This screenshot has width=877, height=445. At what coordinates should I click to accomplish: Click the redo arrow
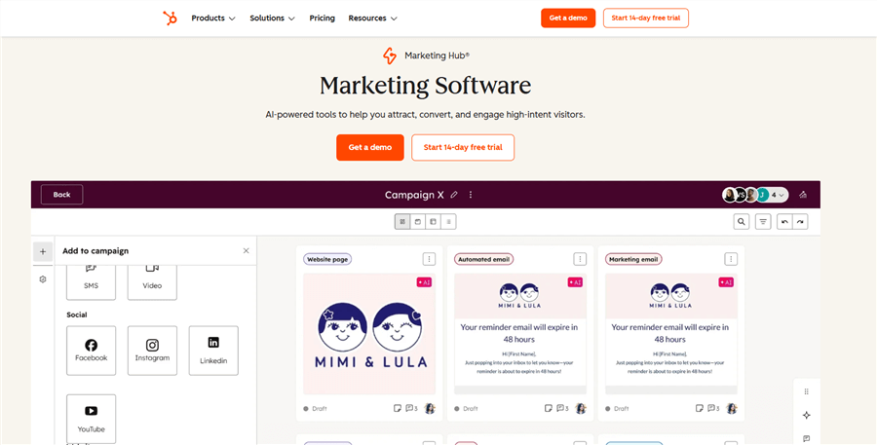(x=800, y=222)
